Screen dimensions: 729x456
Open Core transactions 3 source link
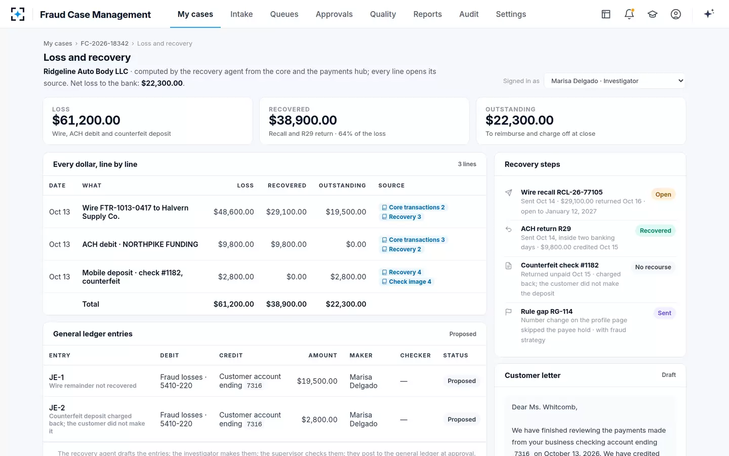[413, 240]
